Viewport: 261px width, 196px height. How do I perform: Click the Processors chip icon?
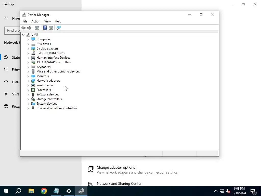33,90
